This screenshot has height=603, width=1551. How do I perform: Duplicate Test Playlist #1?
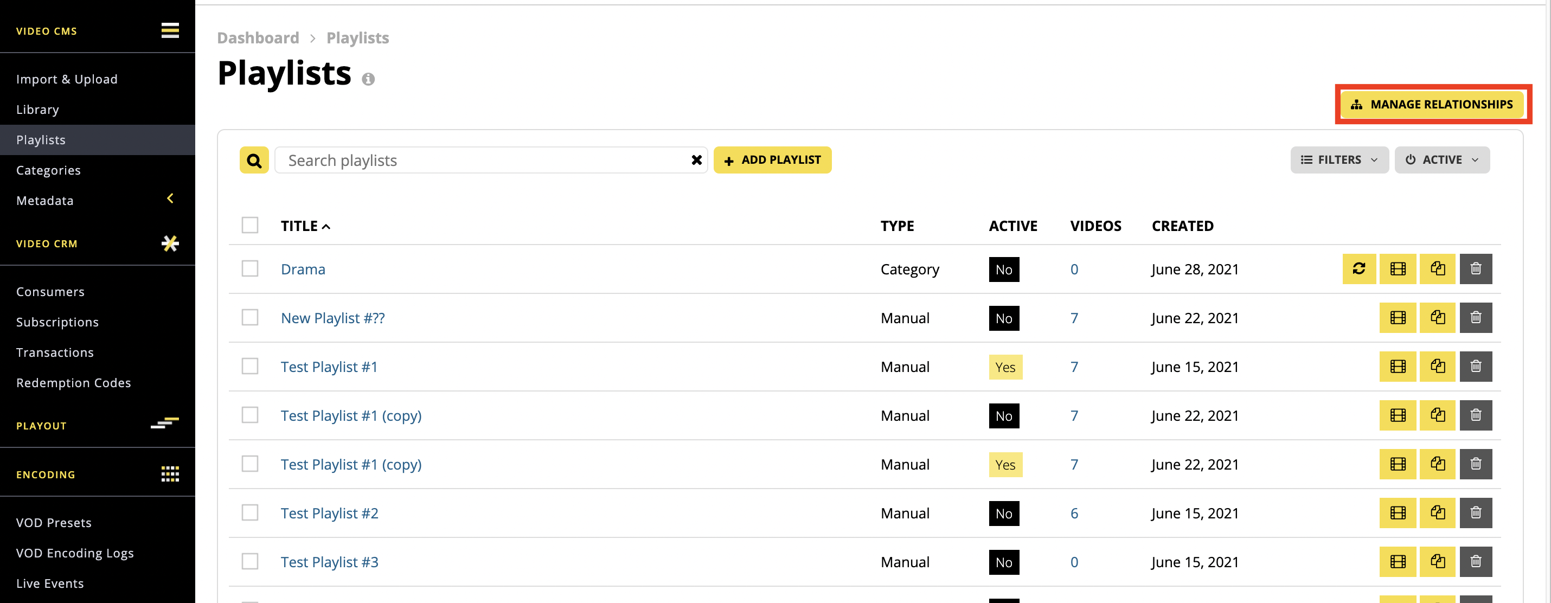click(1437, 366)
